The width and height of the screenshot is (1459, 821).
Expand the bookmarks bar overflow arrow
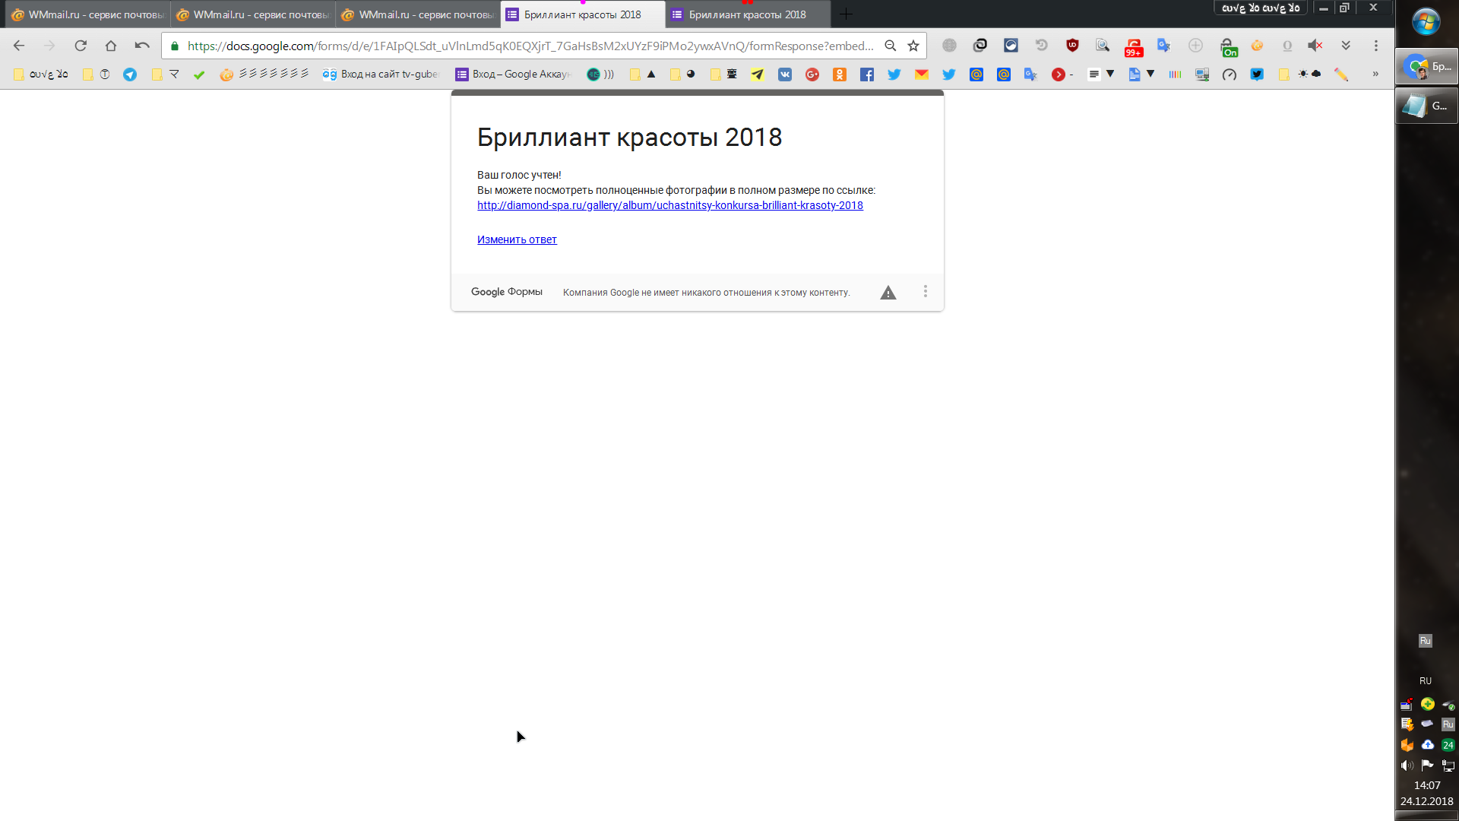pyautogui.click(x=1375, y=74)
